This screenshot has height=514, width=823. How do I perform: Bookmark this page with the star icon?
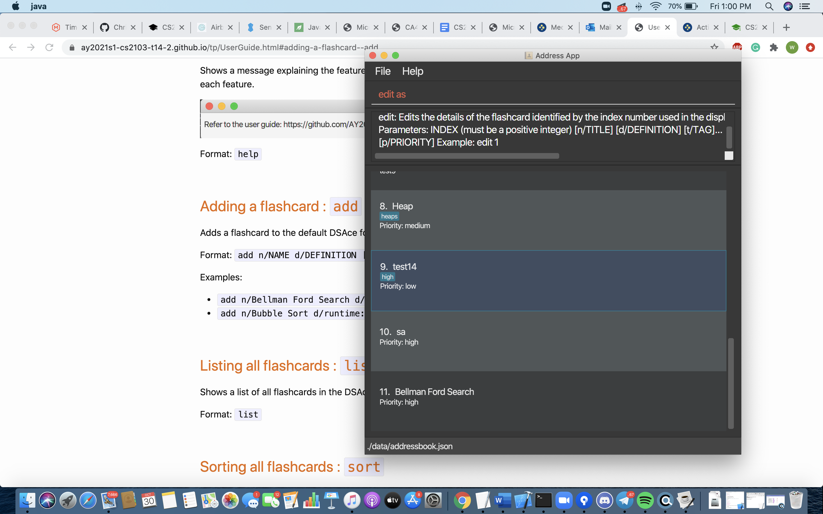(714, 47)
